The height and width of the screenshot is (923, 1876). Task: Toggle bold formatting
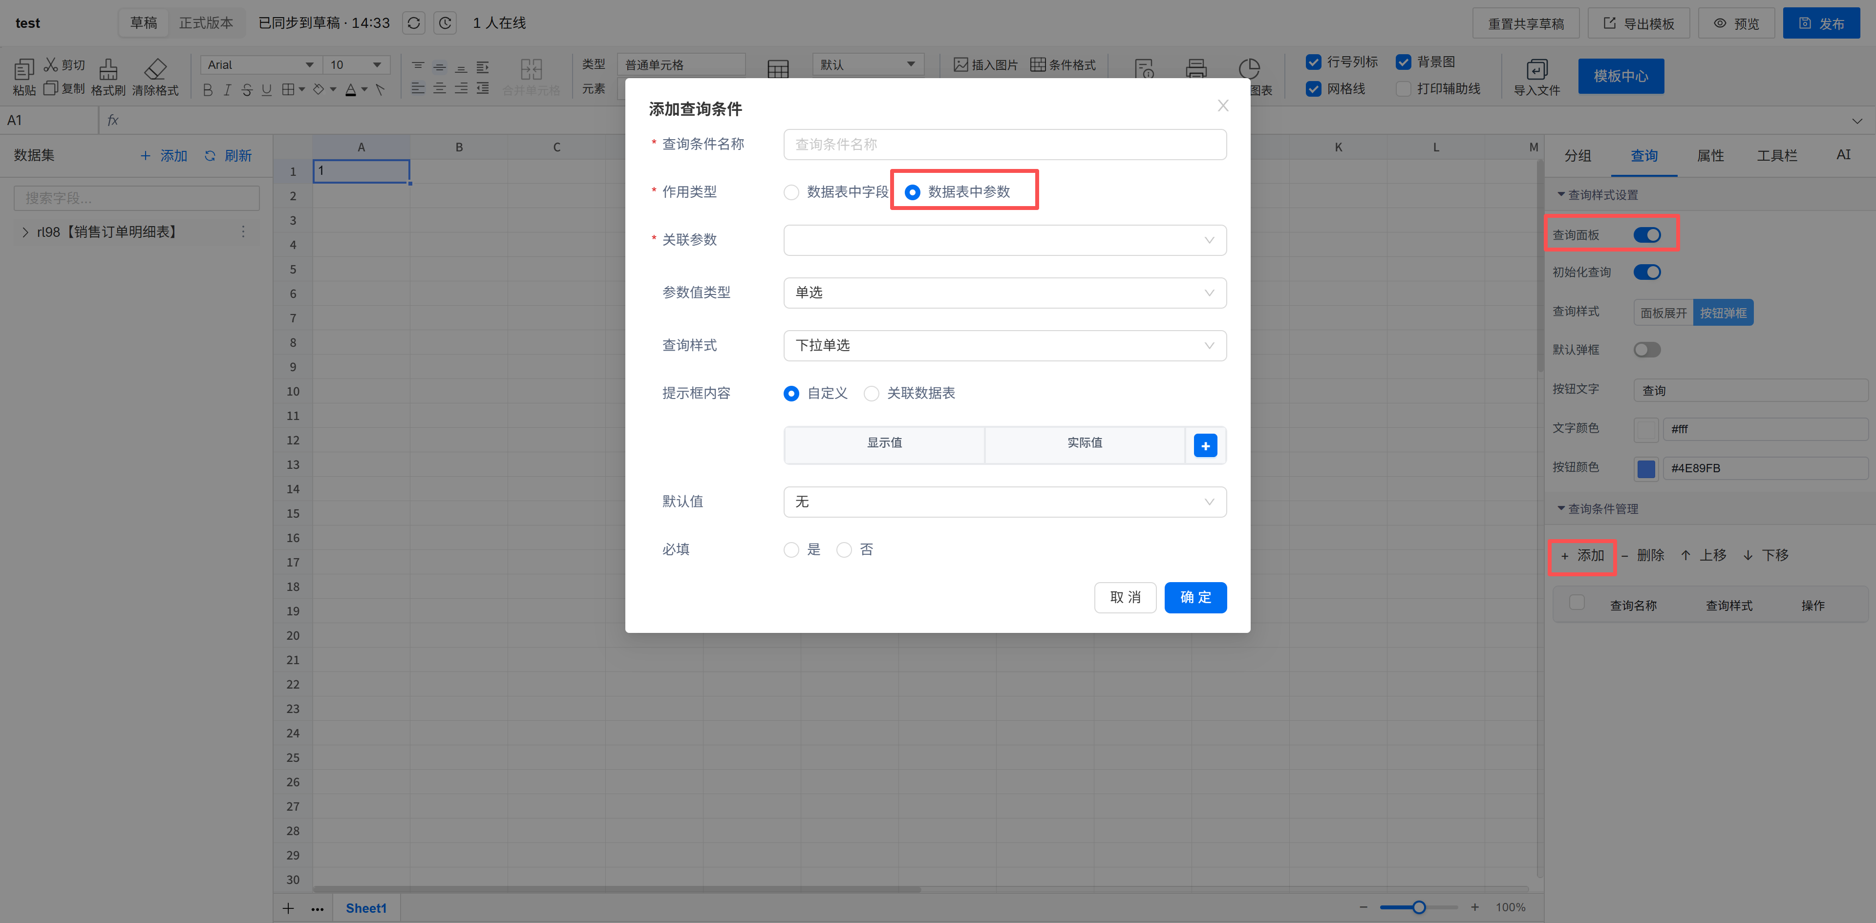pyautogui.click(x=208, y=89)
